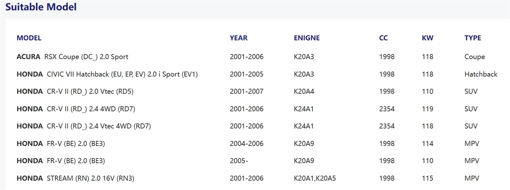The width and height of the screenshot is (510, 190).
Task: Click the KW column header
Action: click(427, 38)
